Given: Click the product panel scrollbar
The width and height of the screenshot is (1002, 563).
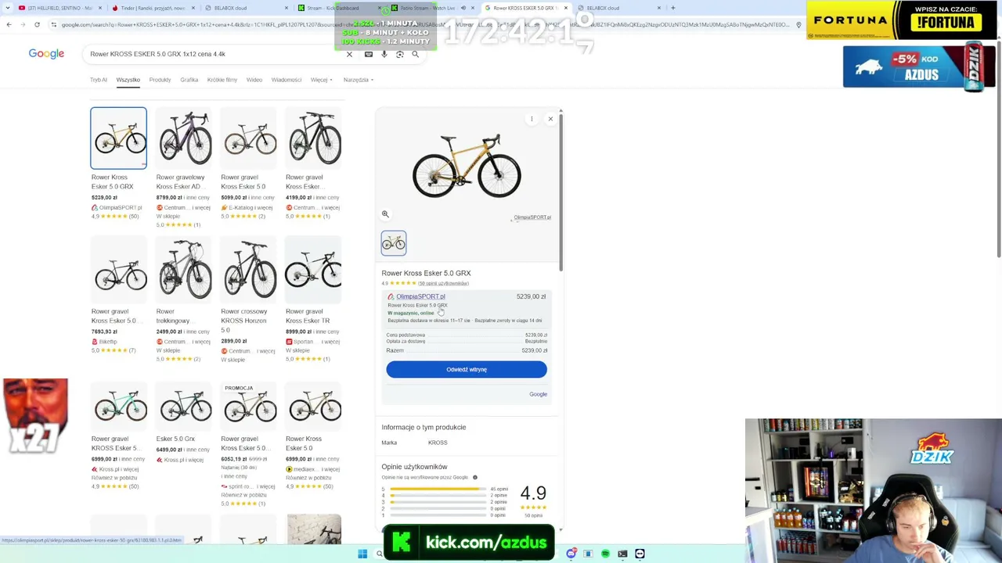Looking at the screenshot, I should pos(560,192).
